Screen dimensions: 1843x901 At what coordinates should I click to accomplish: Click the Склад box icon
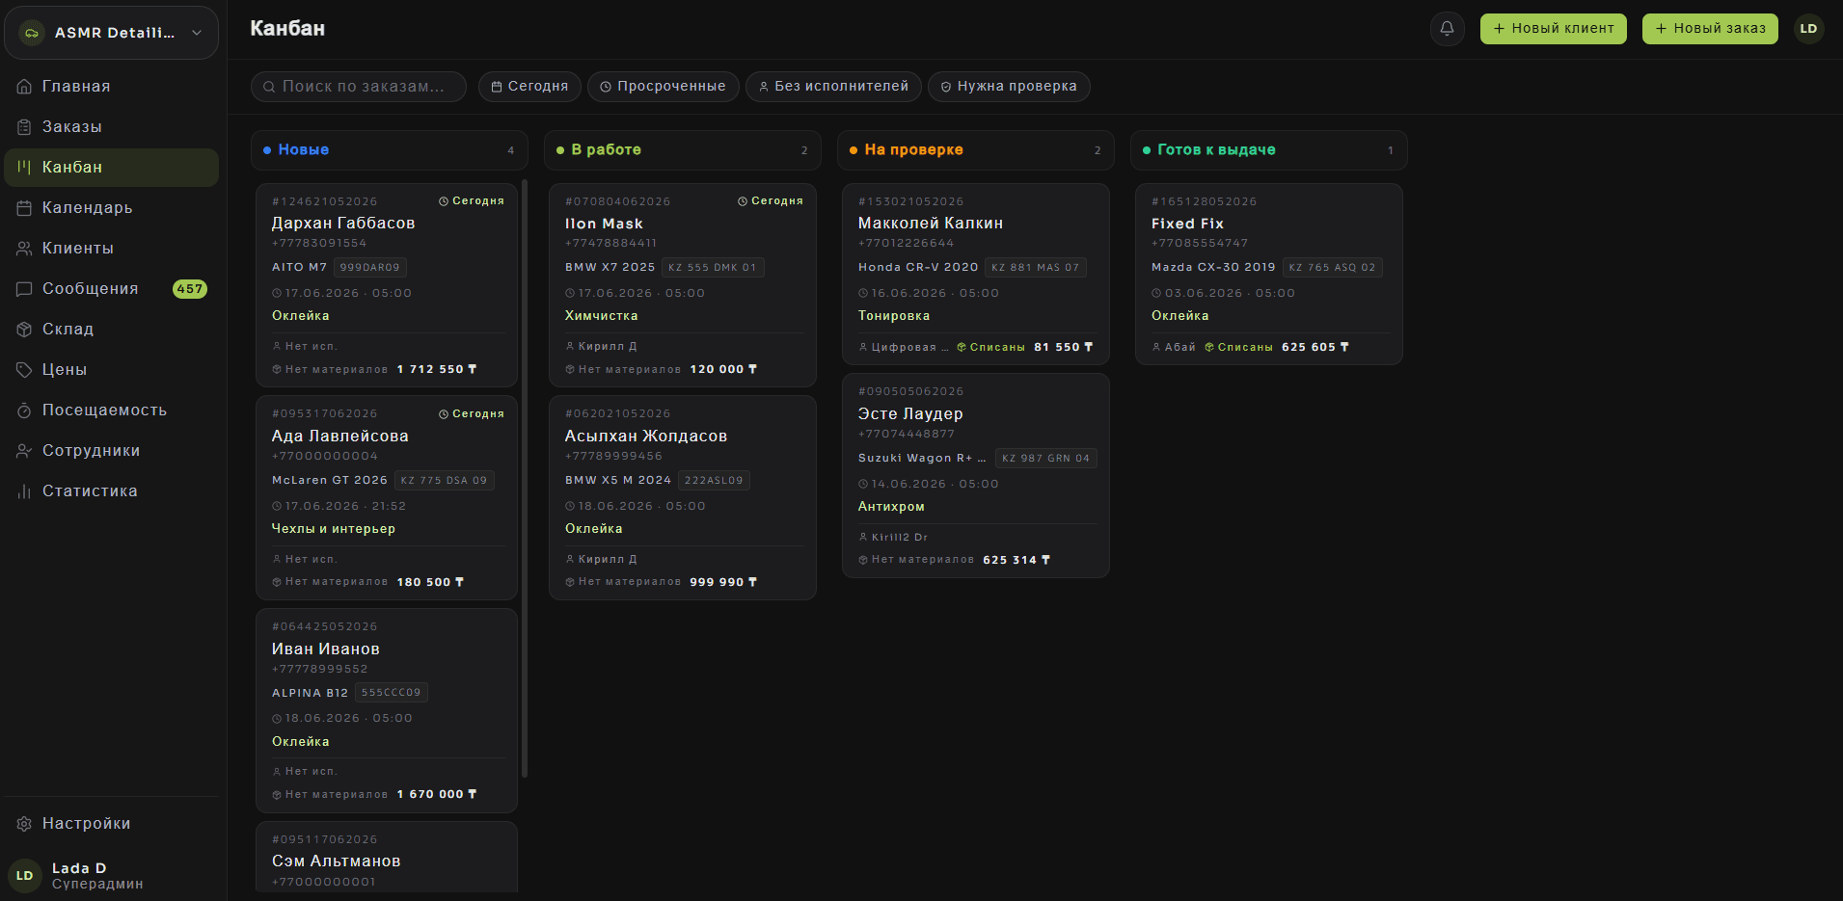point(24,330)
